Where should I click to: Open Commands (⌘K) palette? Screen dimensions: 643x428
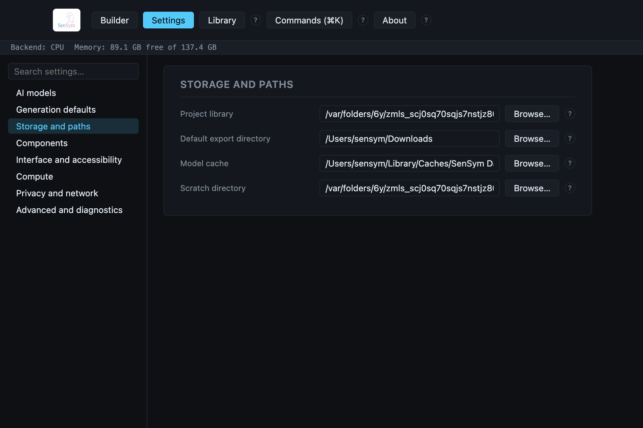click(x=309, y=20)
